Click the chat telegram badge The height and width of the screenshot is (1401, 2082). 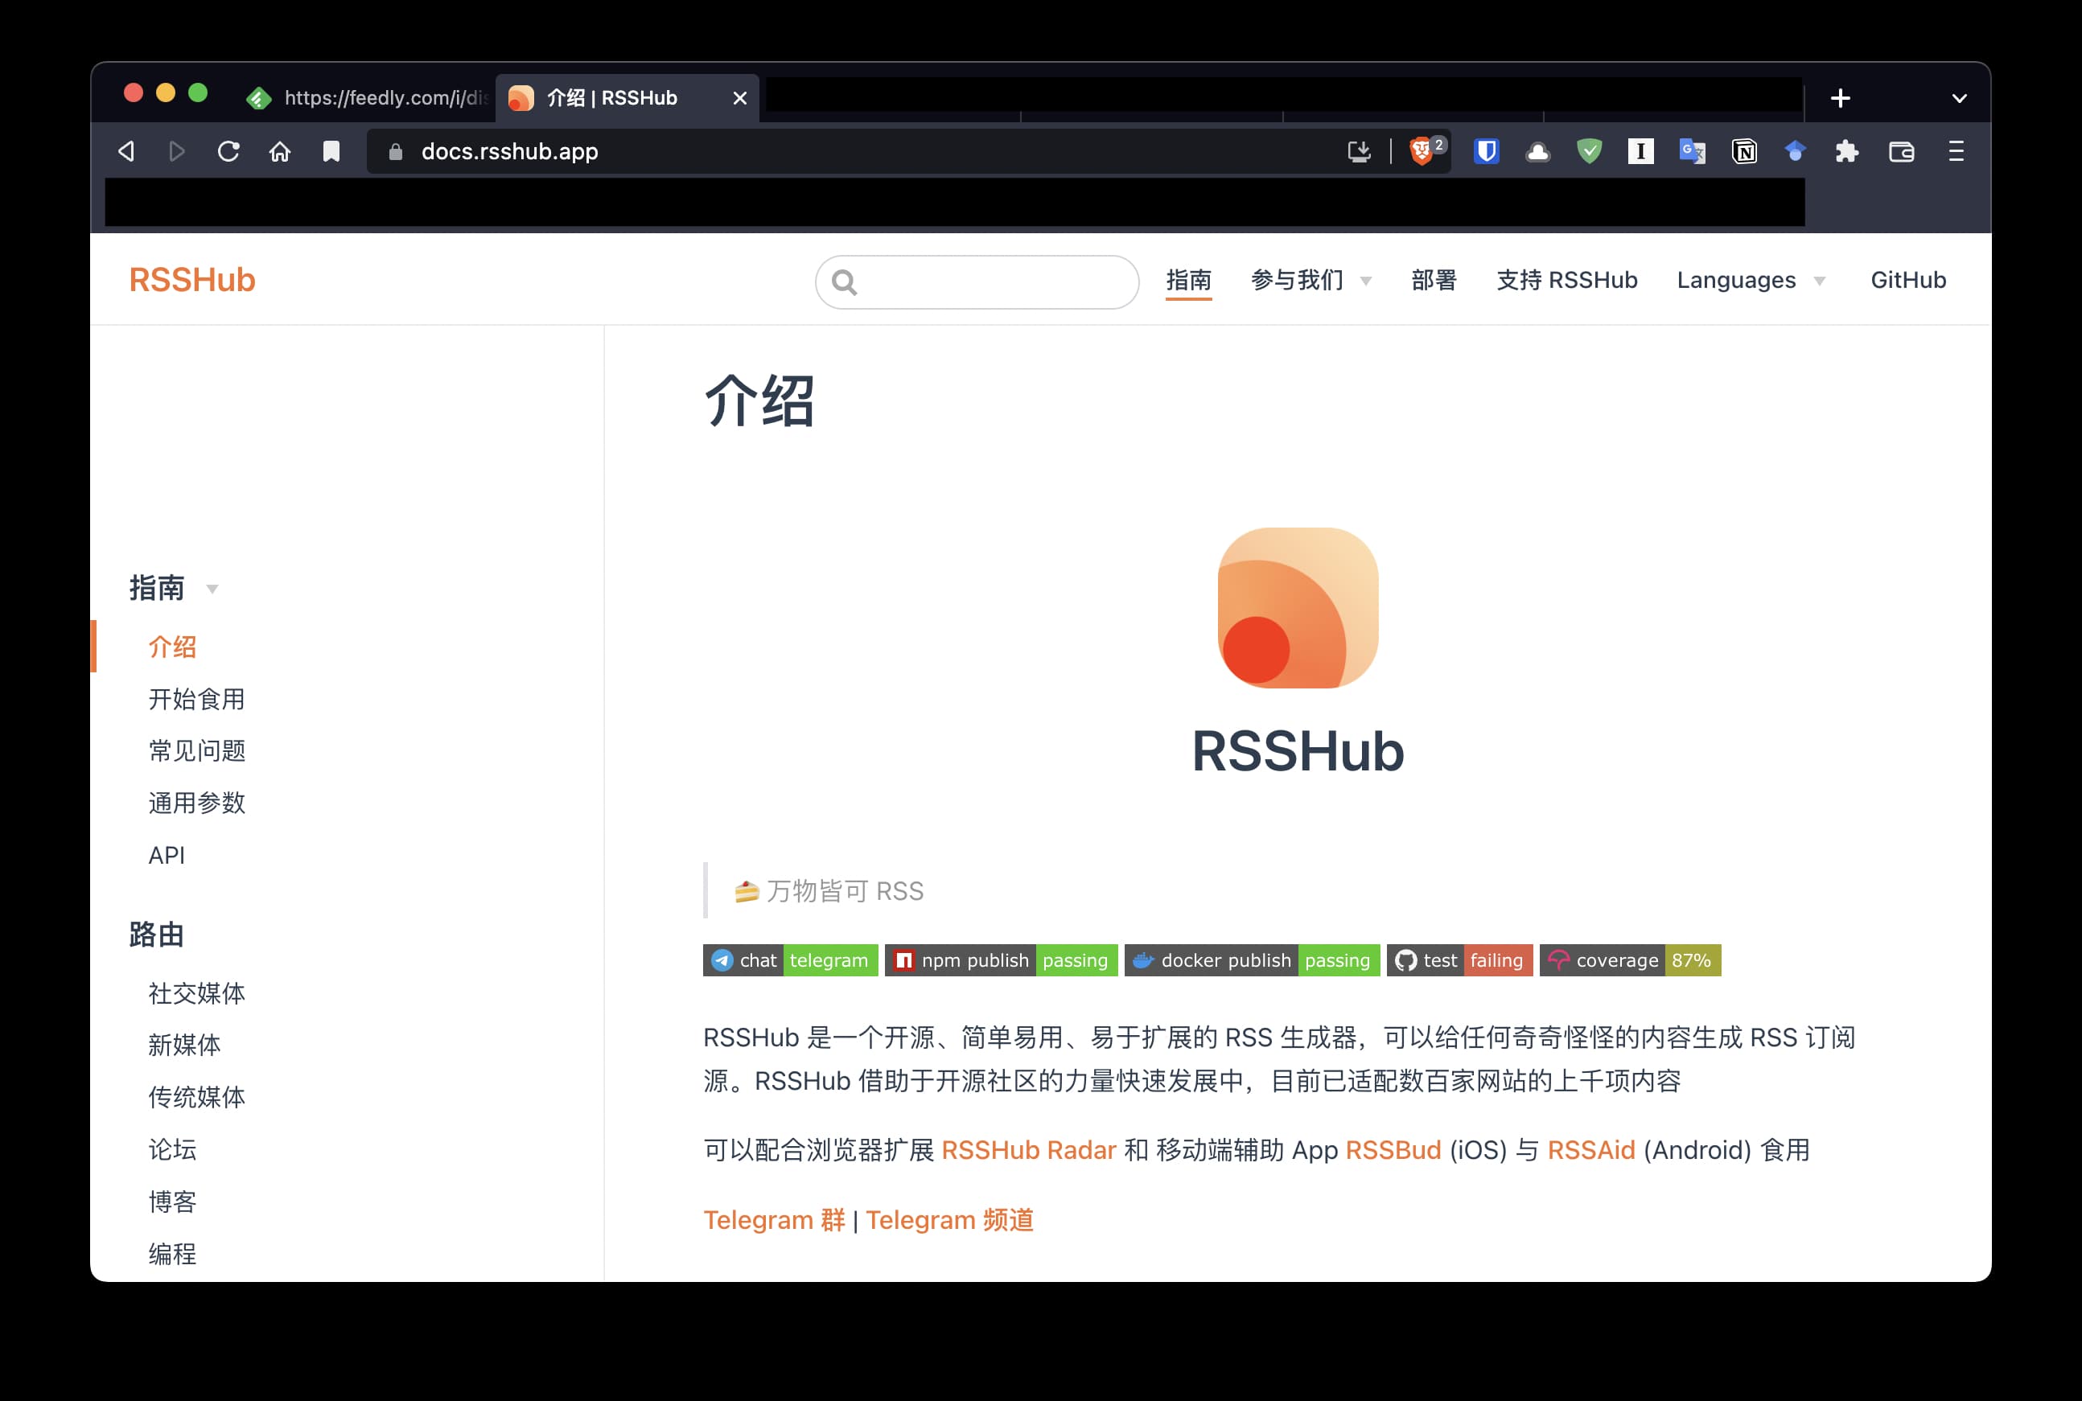point(790,960)
